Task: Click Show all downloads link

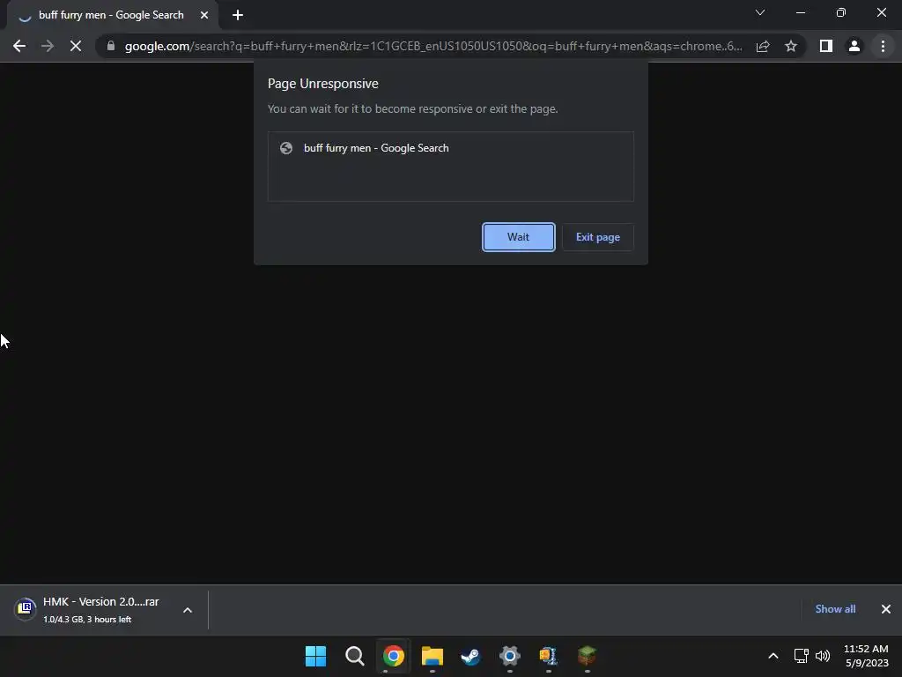Action: coord(835,609)
